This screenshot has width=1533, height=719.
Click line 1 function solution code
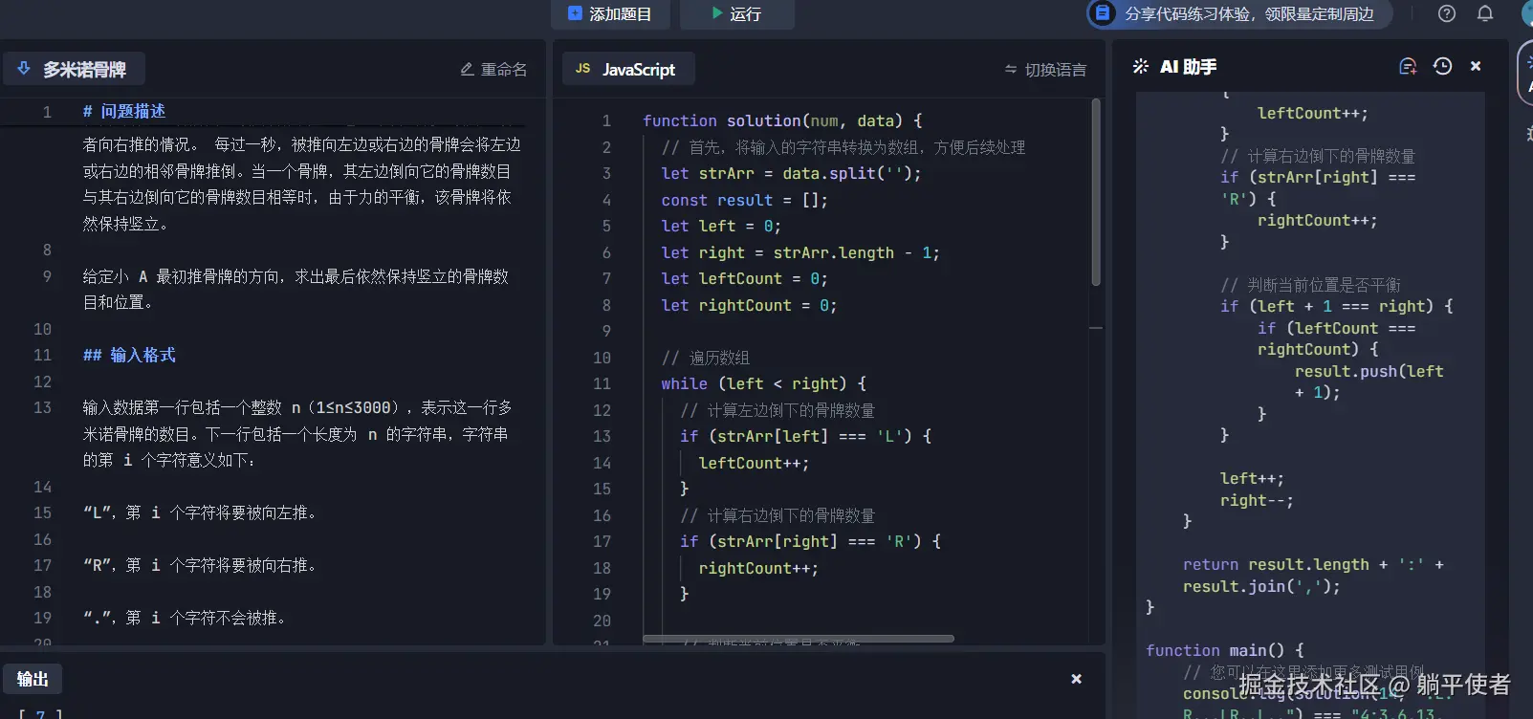pos(782,120)
